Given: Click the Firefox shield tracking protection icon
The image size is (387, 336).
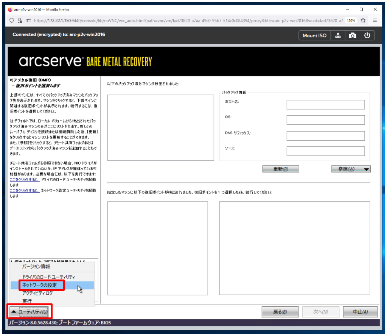Looking at the screenshot, I should [x=12, y=20].
